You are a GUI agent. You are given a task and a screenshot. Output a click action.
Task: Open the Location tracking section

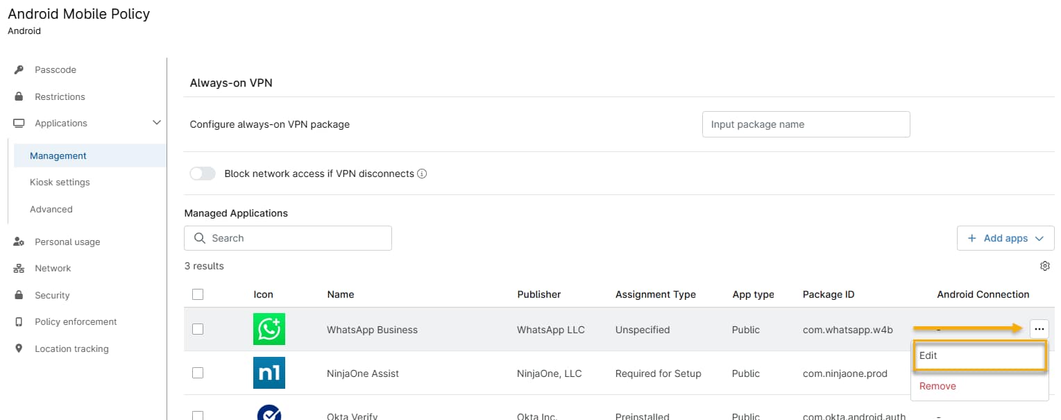tap(71, 348)
